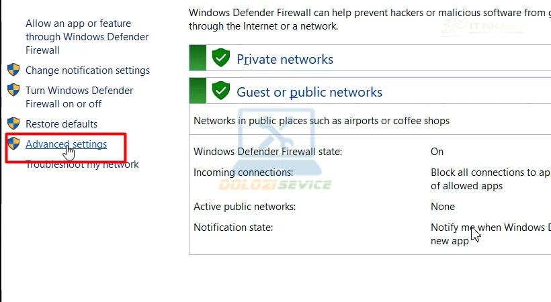Click the shield icon beside Turn Windows Defender Firewall on or off

[x=13, y=90]
